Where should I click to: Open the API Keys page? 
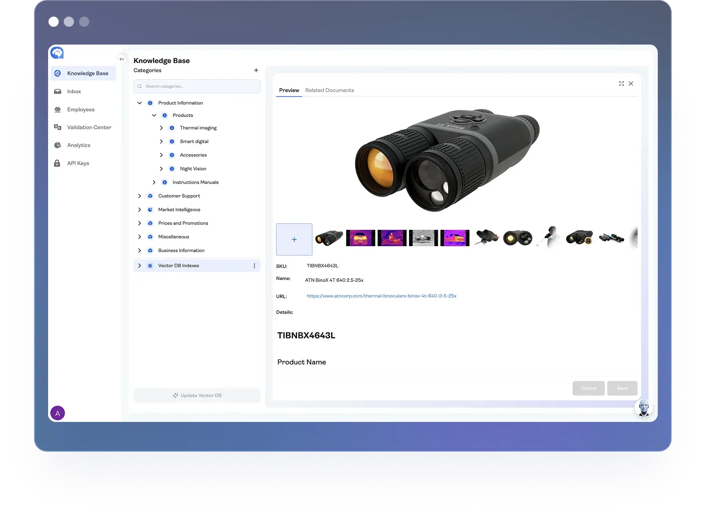coord(78,163)
